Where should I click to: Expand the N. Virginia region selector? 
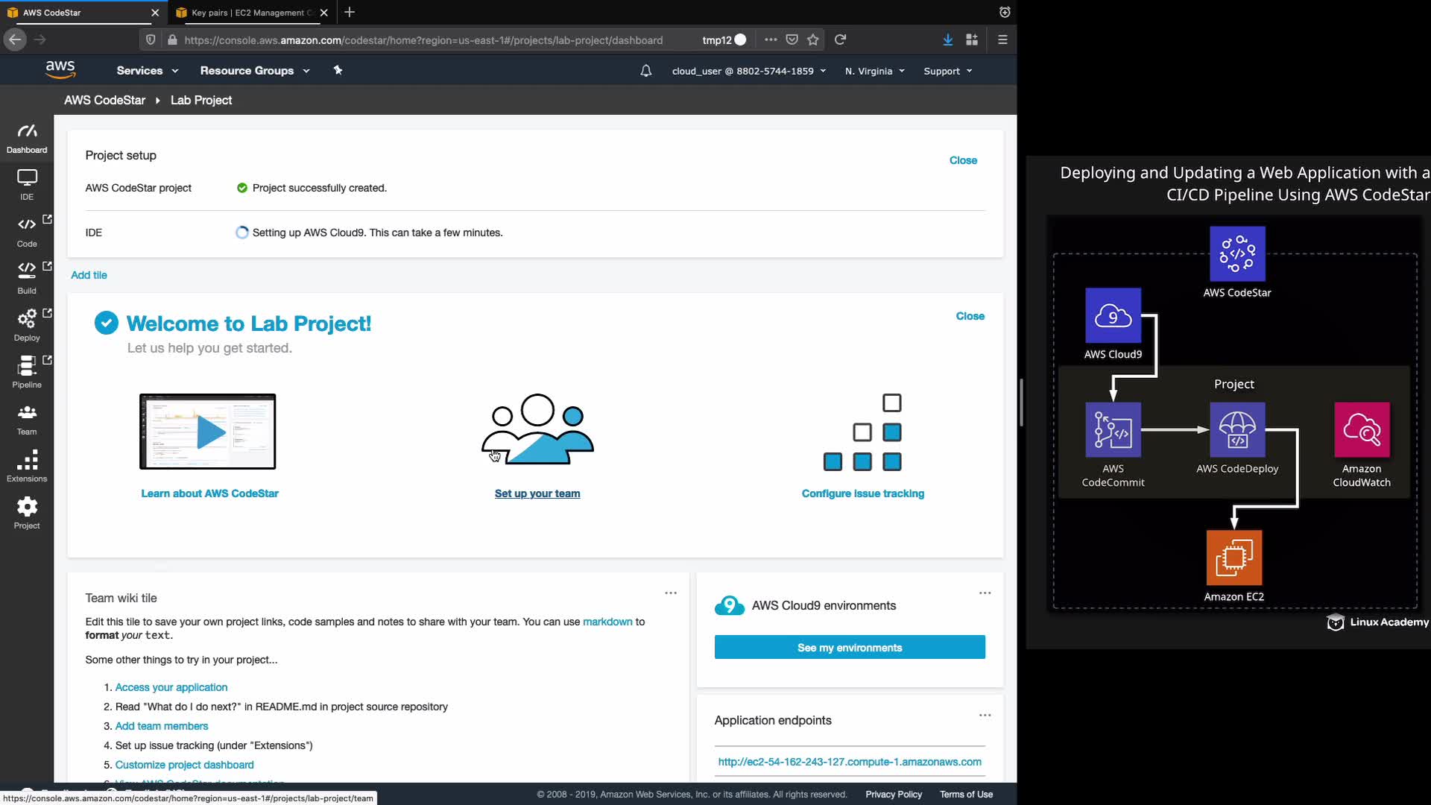(x=874, y=71)
